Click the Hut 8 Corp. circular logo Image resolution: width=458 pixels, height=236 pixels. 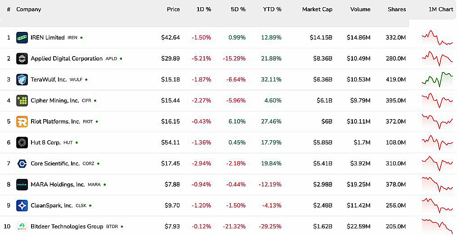[22, 142]
